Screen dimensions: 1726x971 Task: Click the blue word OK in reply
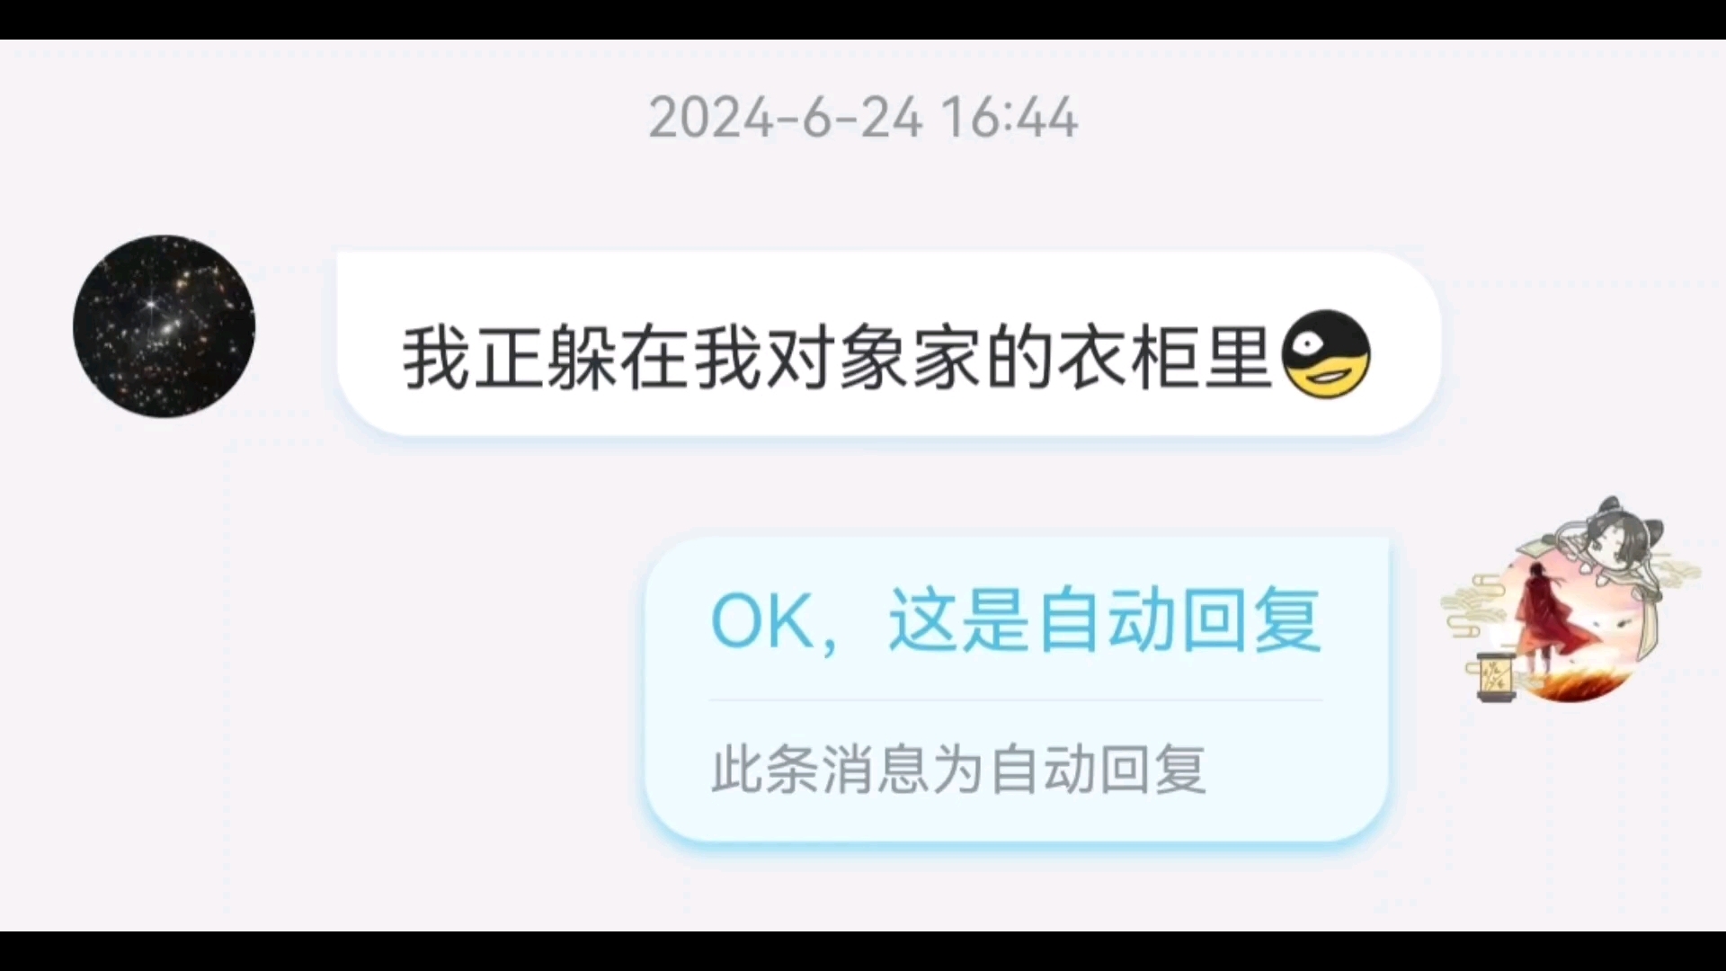tap(761, 621)
